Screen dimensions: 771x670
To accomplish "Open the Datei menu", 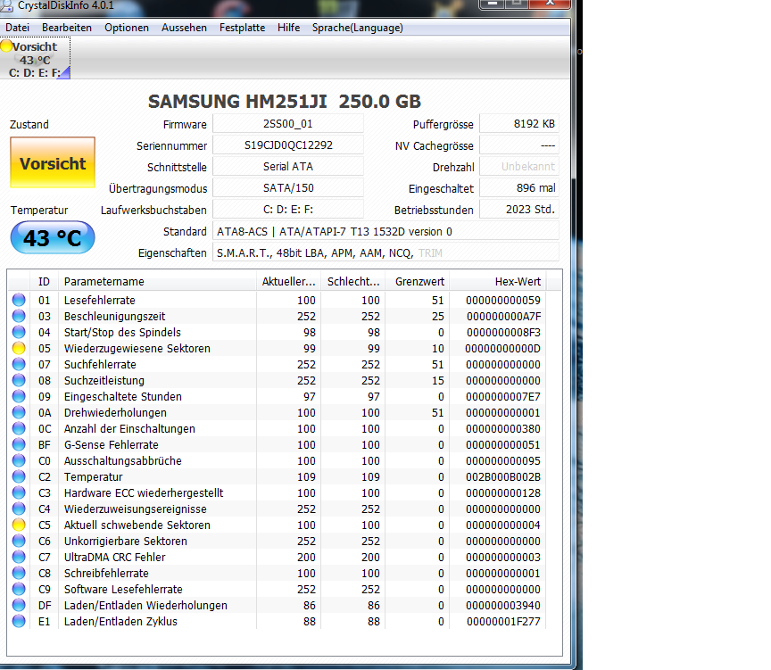I will click(x=17, y=28).
